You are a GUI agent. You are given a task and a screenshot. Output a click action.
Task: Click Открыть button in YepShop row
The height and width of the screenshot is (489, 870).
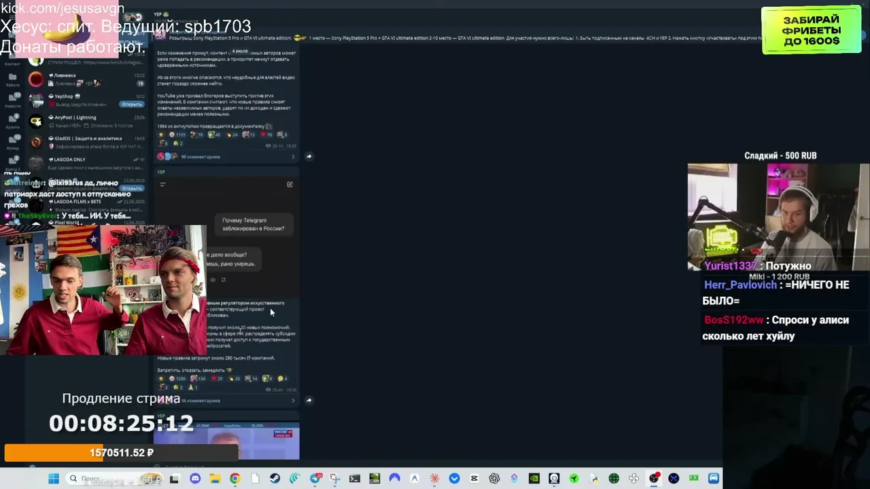tap(132, 105)
